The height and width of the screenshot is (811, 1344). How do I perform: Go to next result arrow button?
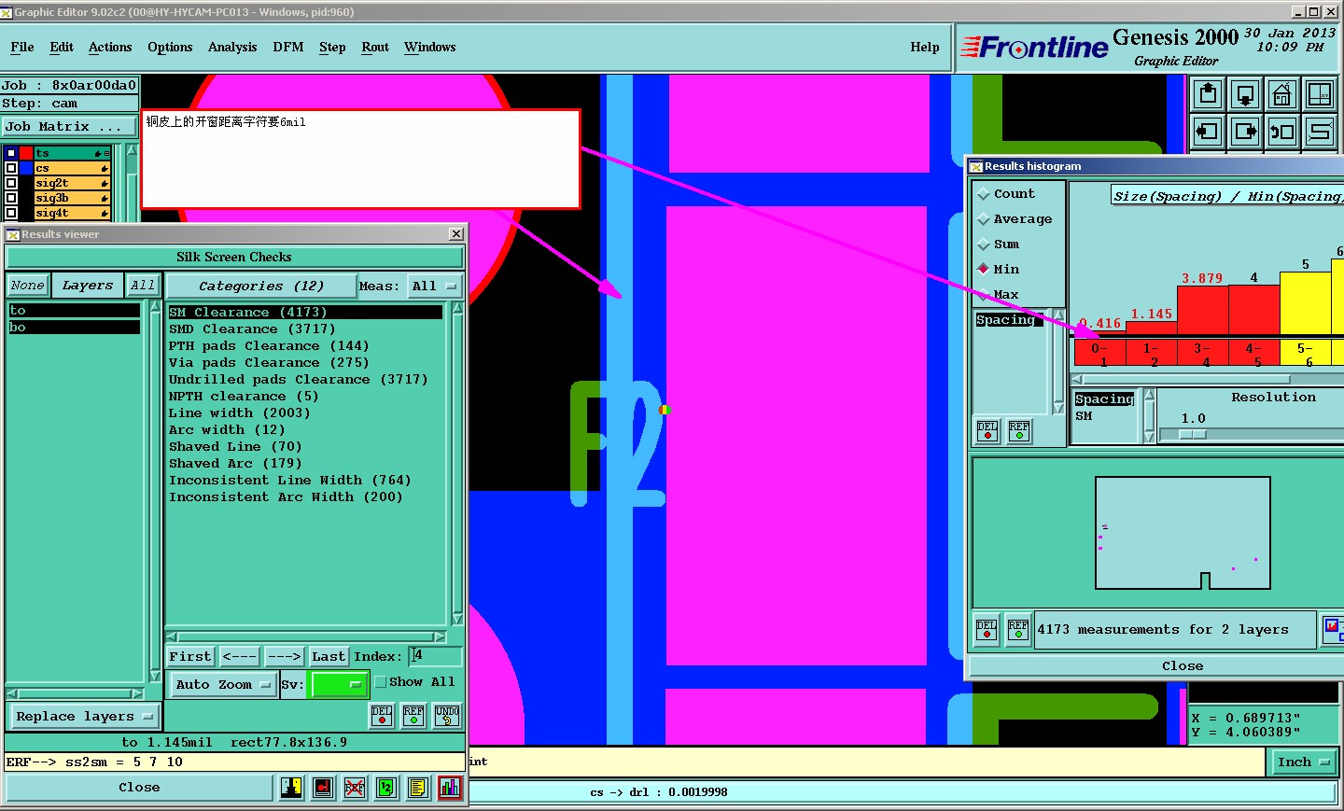point(284,656)
